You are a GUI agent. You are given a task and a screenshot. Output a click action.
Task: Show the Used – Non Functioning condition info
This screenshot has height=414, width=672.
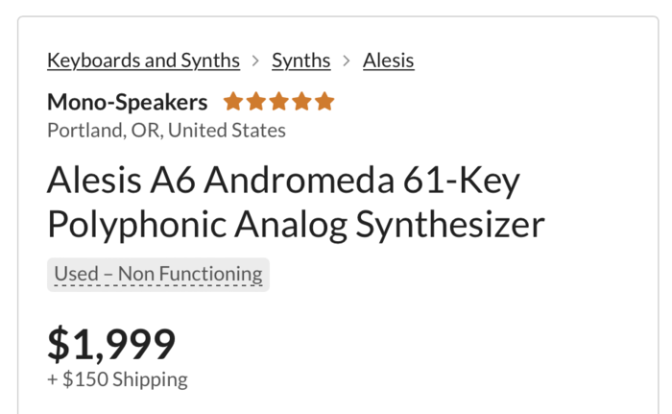[x=158, y=274]
